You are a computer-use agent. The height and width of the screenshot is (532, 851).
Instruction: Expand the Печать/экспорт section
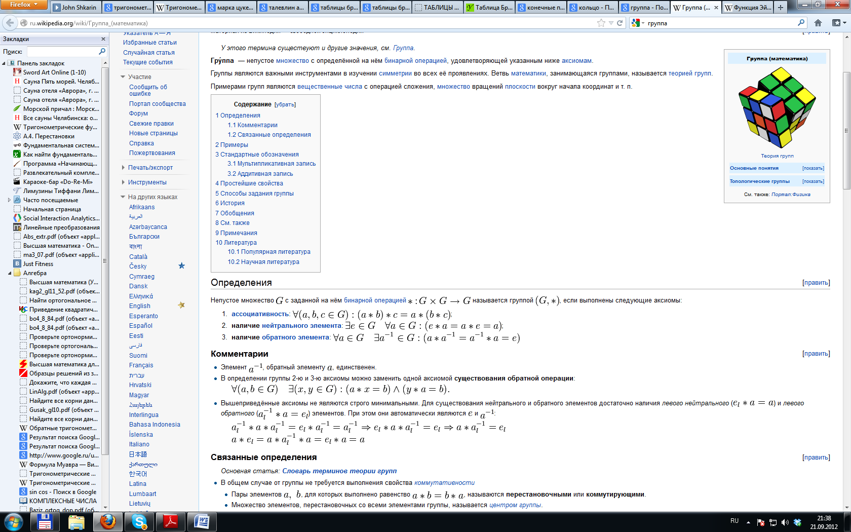123,168
